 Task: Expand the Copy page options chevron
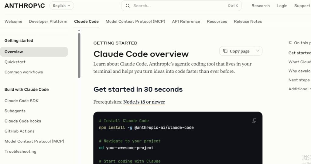[x=258, y=51]
